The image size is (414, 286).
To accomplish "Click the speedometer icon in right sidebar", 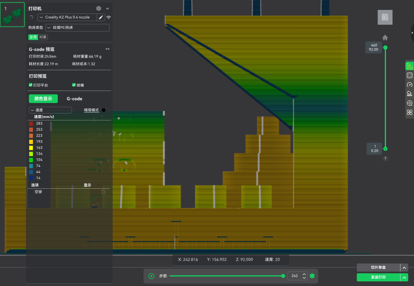I will coord(409,85).
